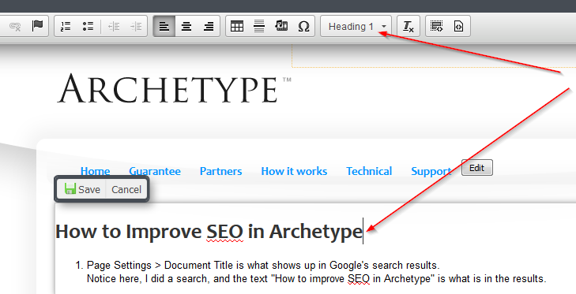Toggle right text alignment
Viewport: 576px width, 294px height.
tap(209, 26)
